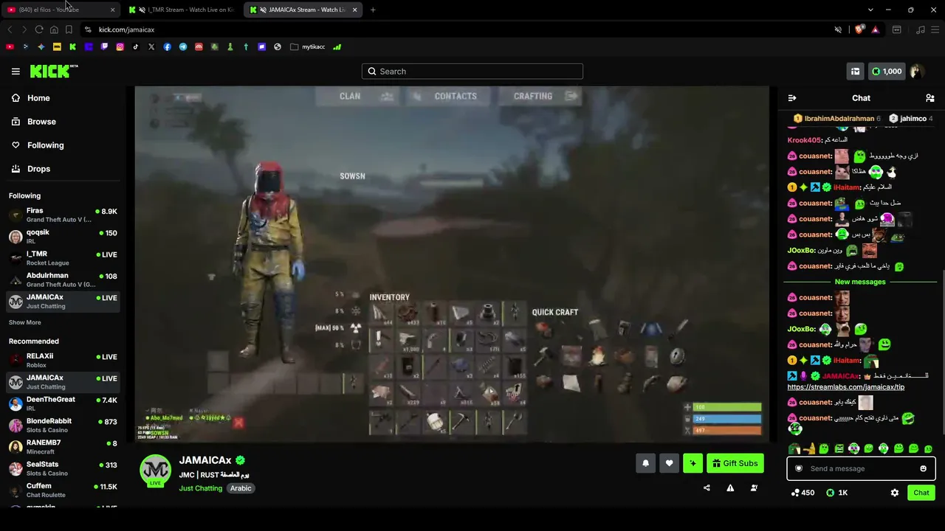Viewport: 945px width, 531px height.
Task: Open qoqsik IRL channel
Action: tap(63, 236)
